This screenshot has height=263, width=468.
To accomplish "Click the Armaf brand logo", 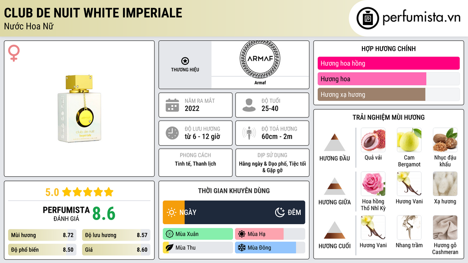I will (x=260, y=59).
